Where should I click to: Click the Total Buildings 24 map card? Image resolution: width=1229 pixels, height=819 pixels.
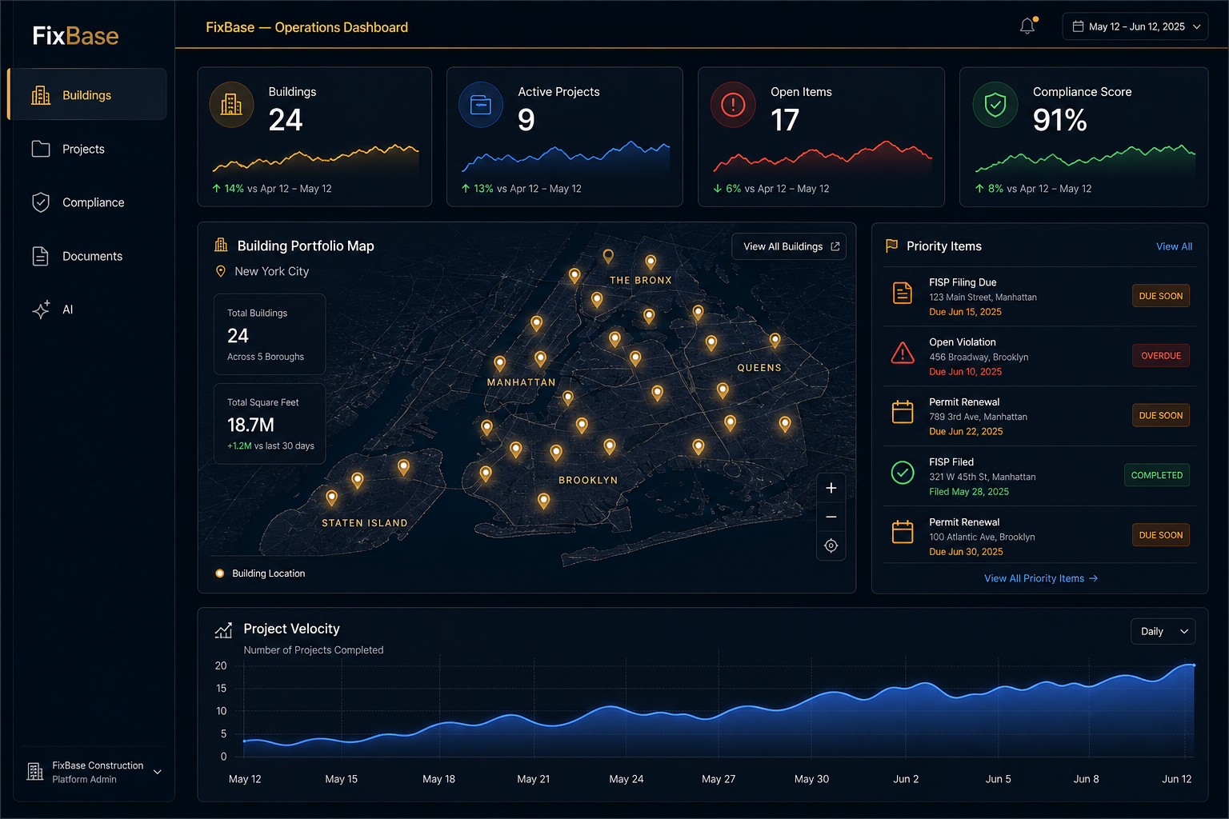(270, 334)
